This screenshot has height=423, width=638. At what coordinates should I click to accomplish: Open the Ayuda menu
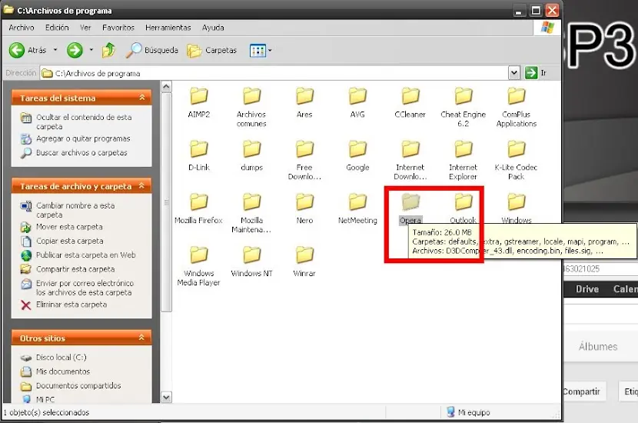click(x=213, y=28)
